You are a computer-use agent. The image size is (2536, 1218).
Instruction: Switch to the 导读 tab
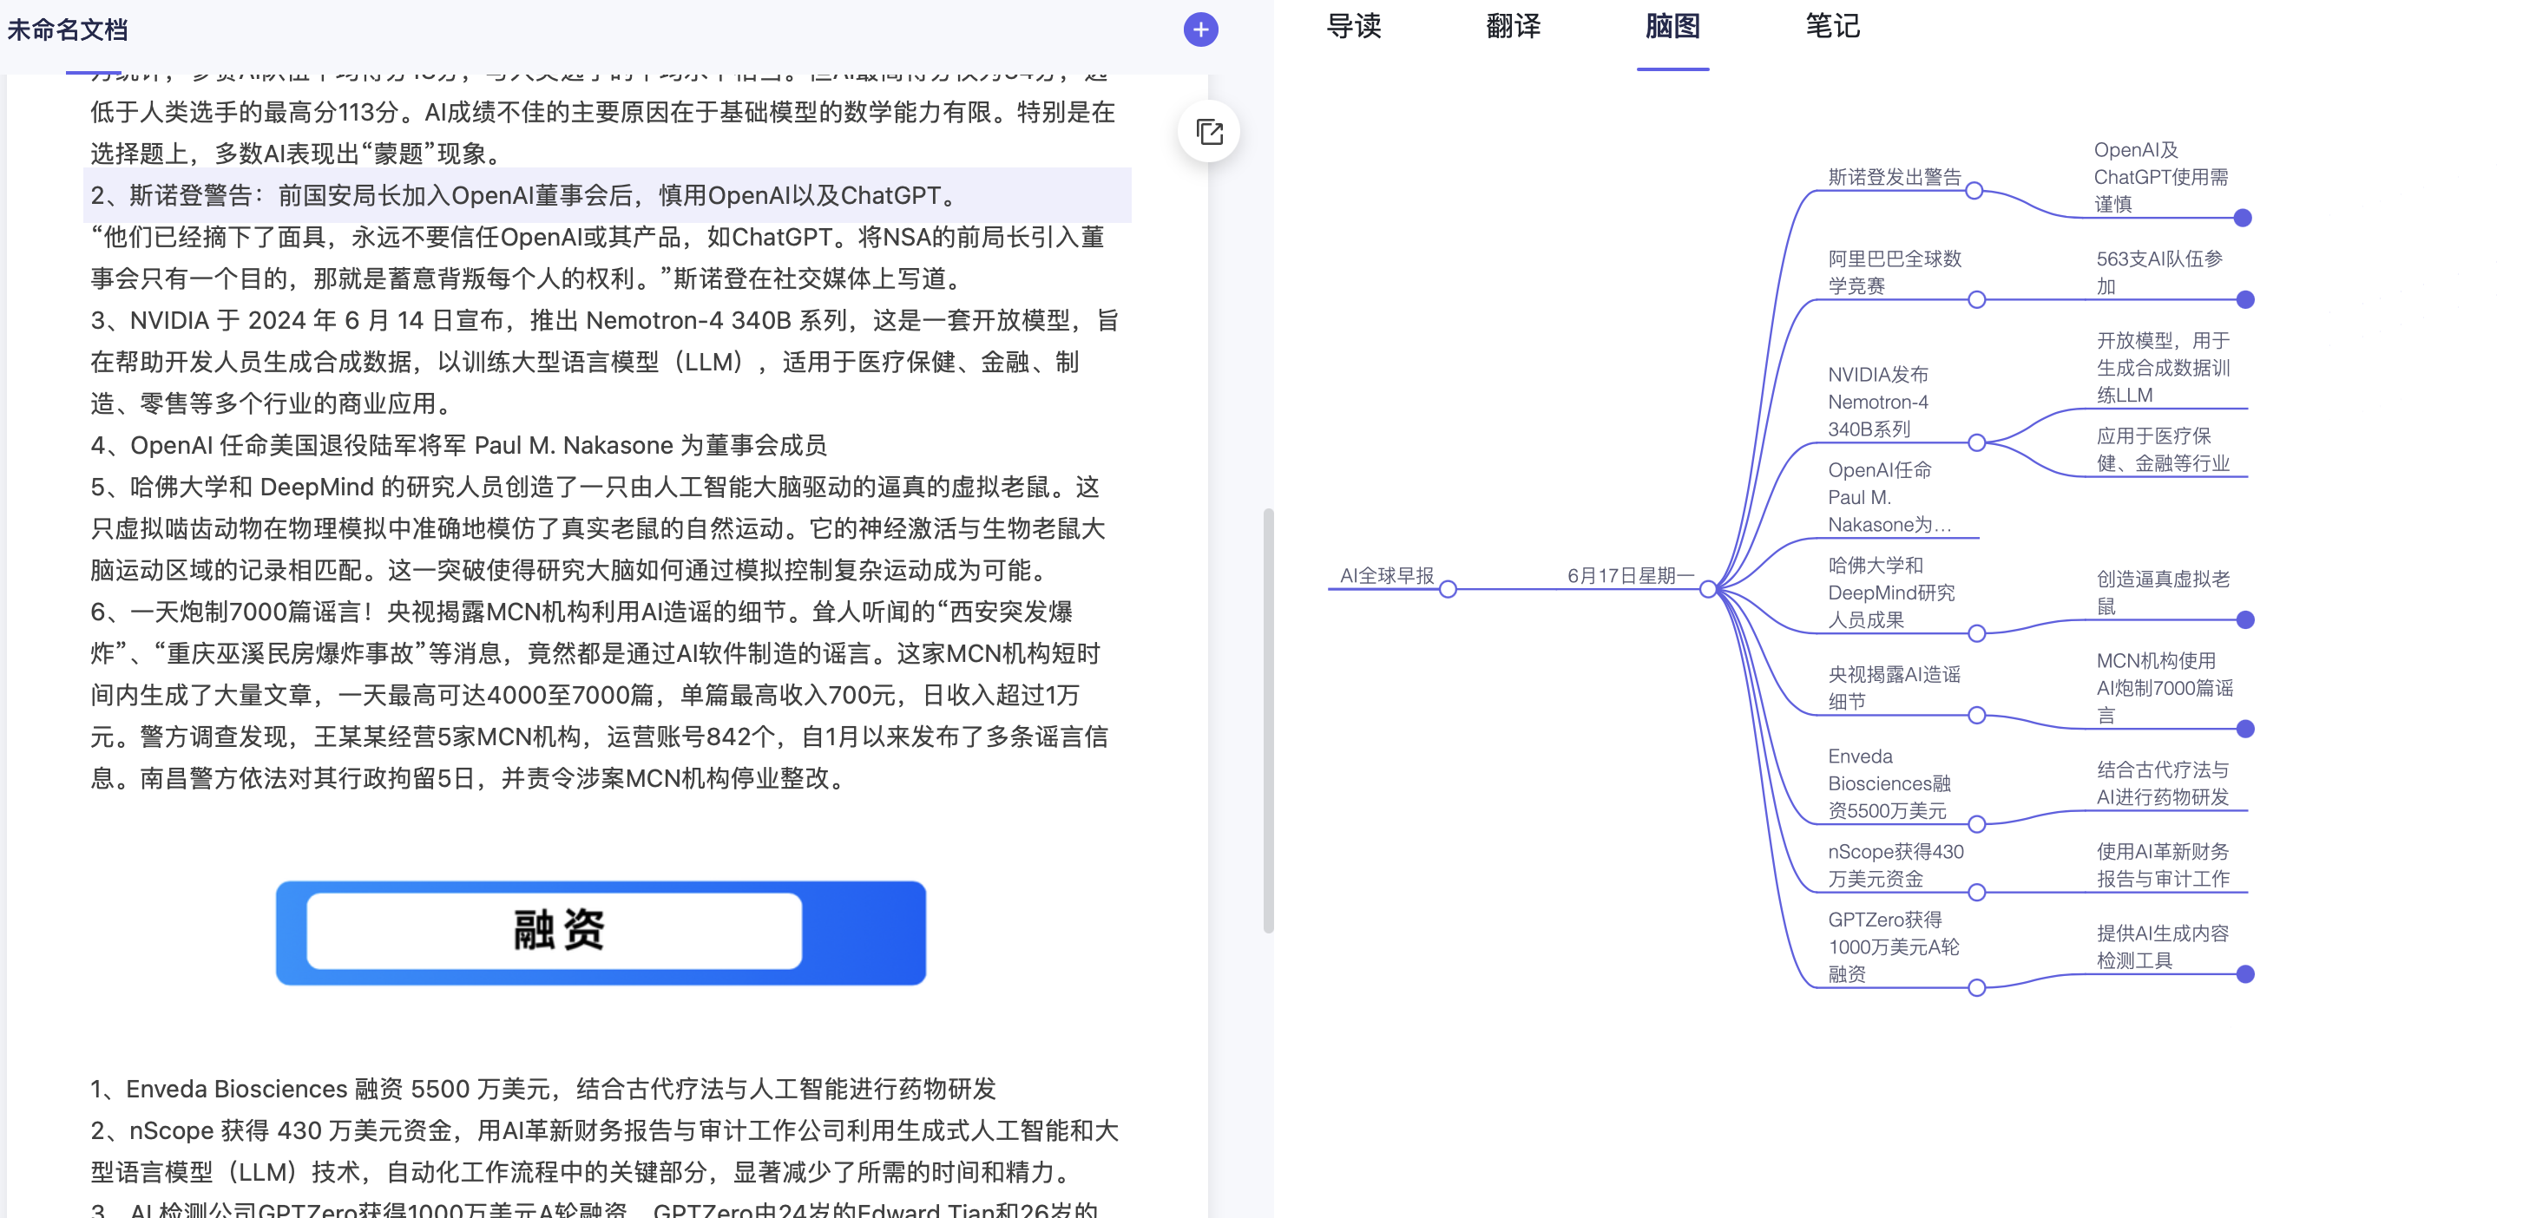click(x=1354, y=27)
